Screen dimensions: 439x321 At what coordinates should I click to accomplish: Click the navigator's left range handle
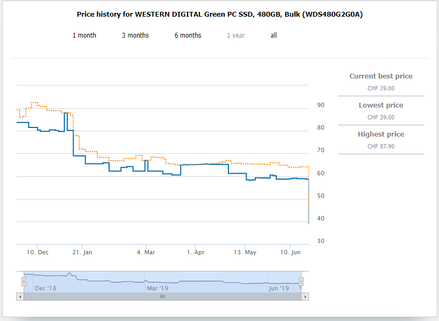pos(24,282)
